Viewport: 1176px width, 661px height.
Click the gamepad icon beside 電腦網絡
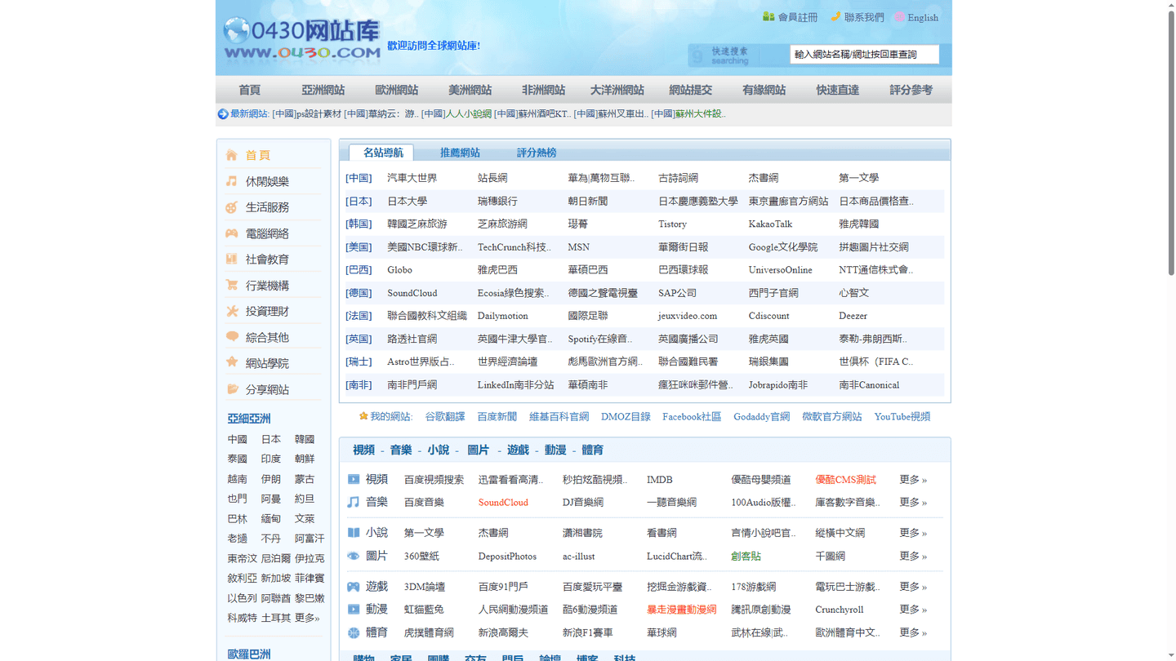click(x=232, y=233)
